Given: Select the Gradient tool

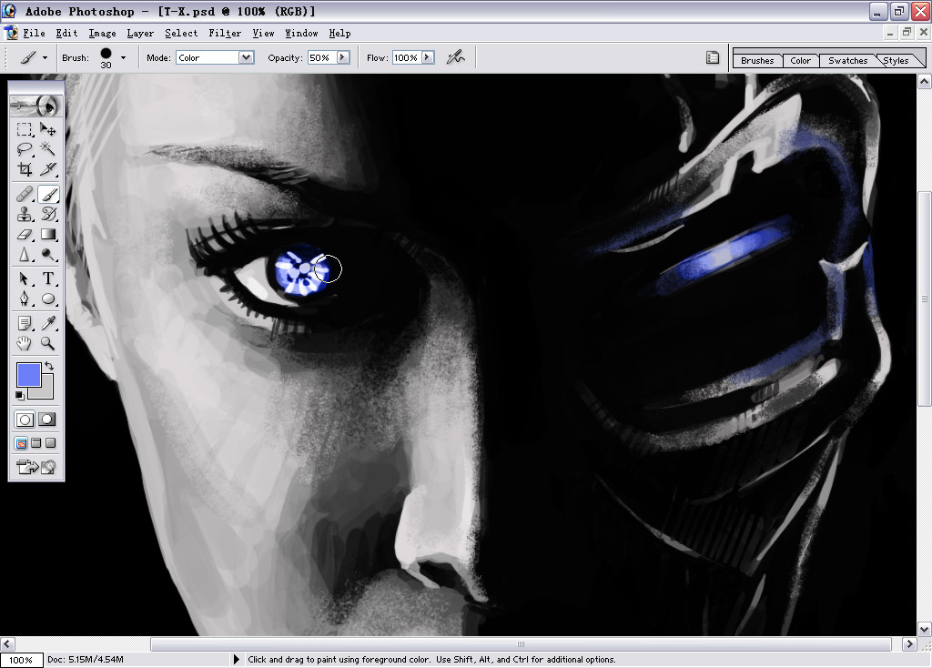Looking at the screenshot, I should 48,234.
